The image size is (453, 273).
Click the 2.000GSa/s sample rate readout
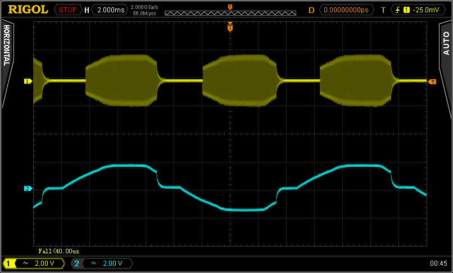144,7
